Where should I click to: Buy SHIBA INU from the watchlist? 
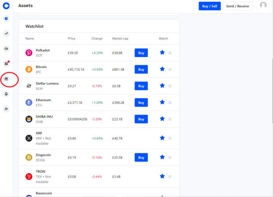[141, 119]
